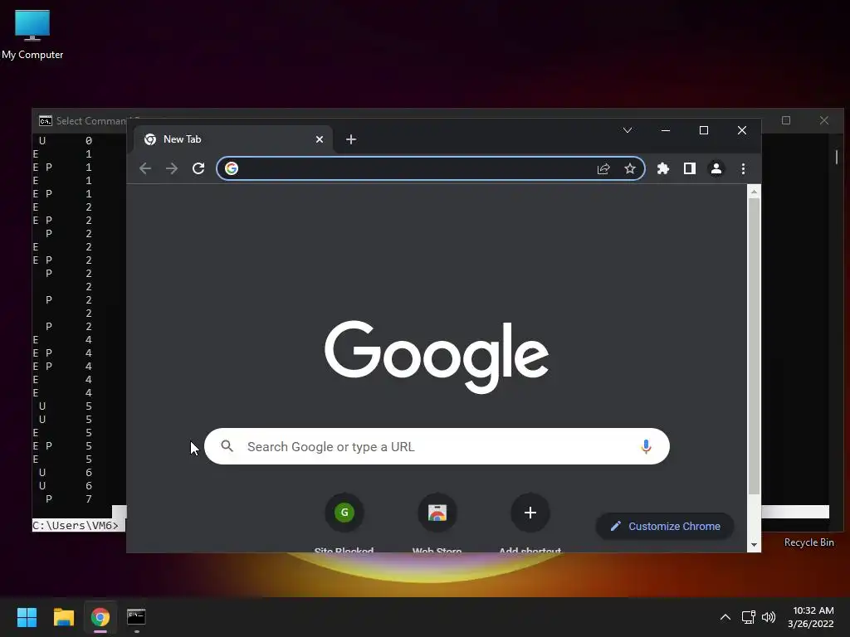Click the Chrome taskbar icon
Image resolution: width=850 pixels, height=637 pixels.
100,617
